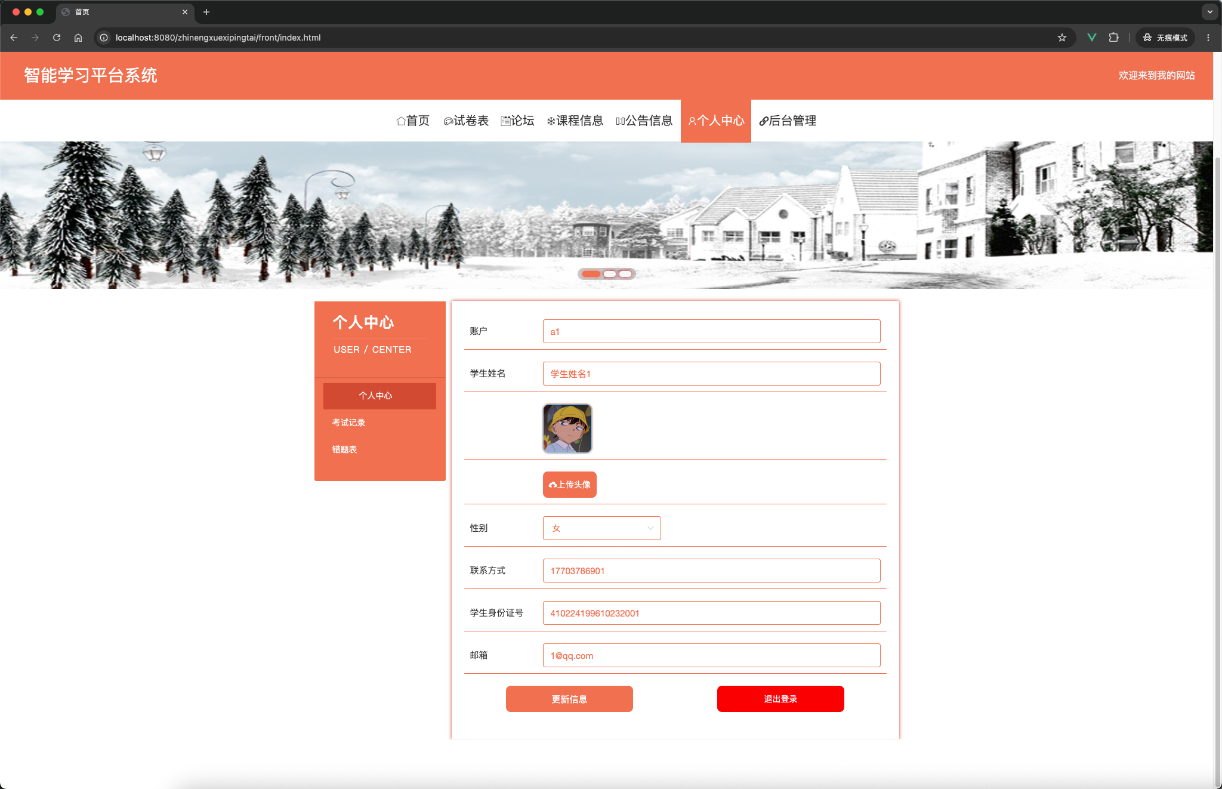Open browser home page icon
Viewport: 1222px width, 789px height.
(78, 38)
